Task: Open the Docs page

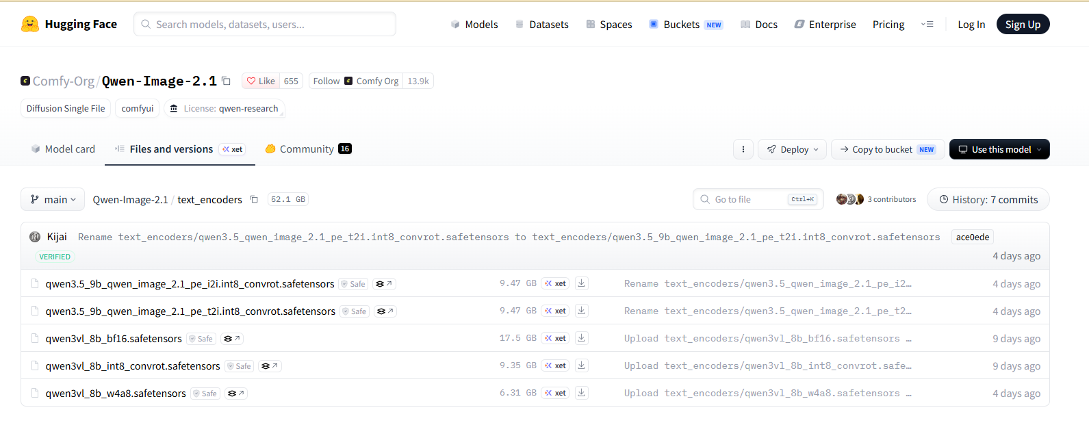Action: point(759,25)
